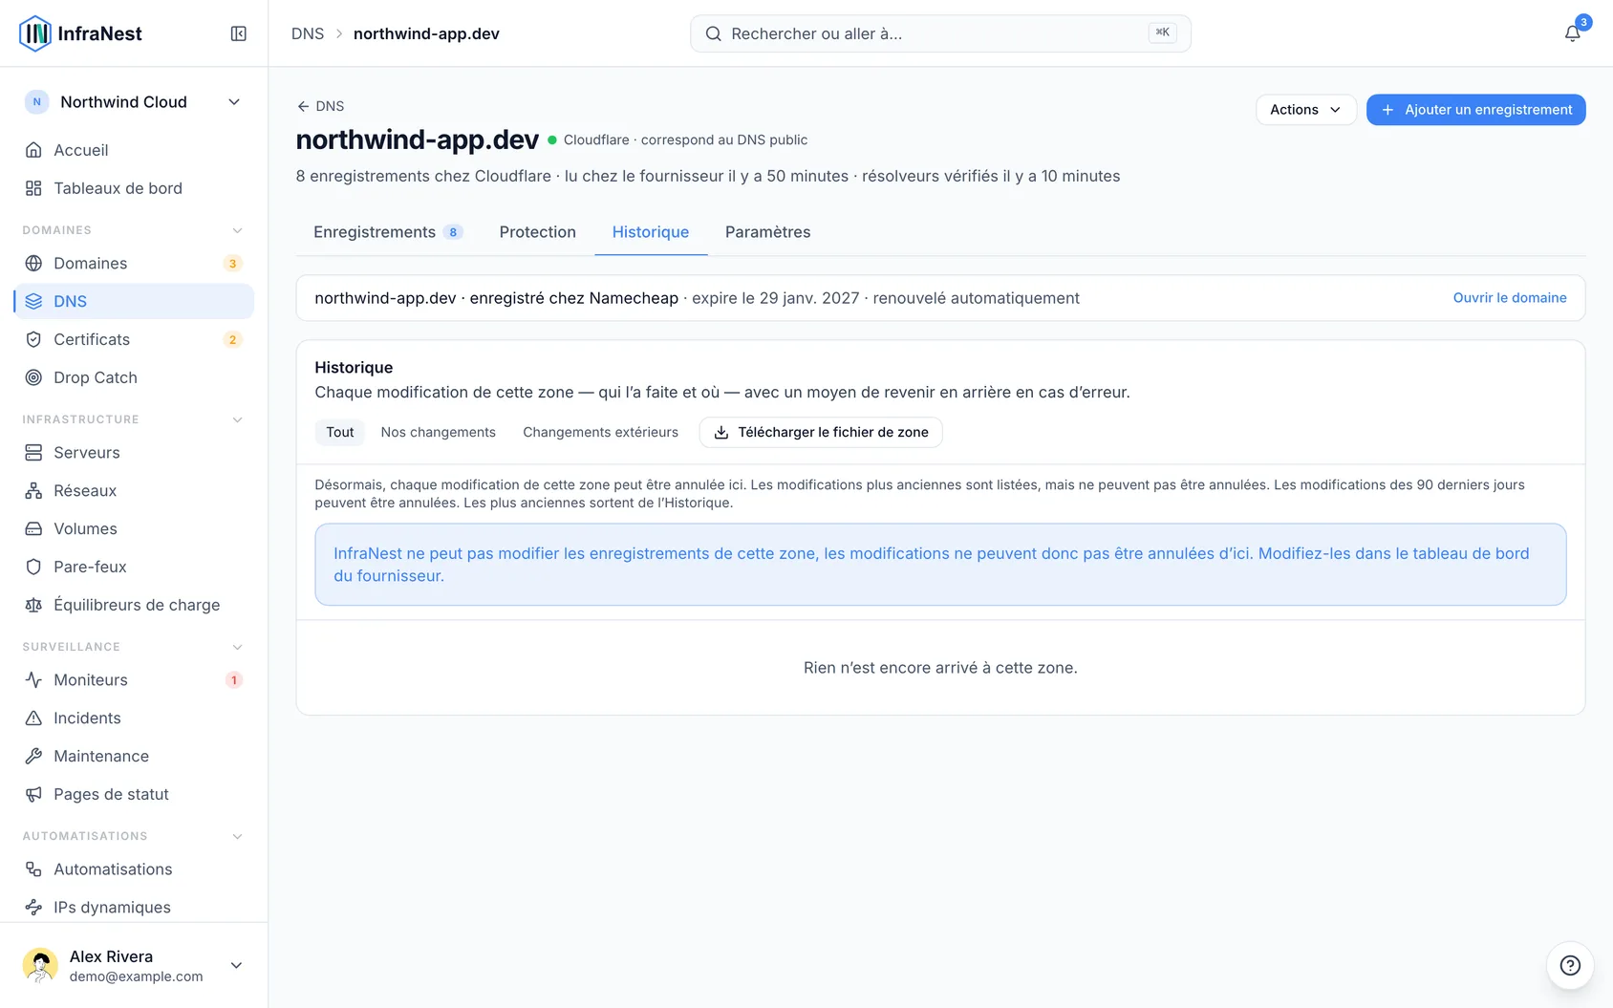
Task: Click the search magnifier icon
Action: [714, 33]
